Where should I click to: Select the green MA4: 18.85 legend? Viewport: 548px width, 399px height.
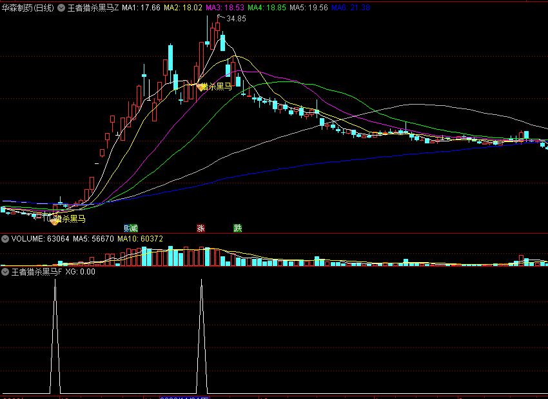point(267,8)
